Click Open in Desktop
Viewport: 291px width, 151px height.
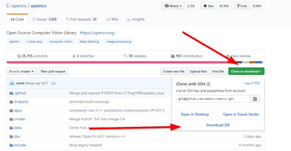click(x=195, y=114)
